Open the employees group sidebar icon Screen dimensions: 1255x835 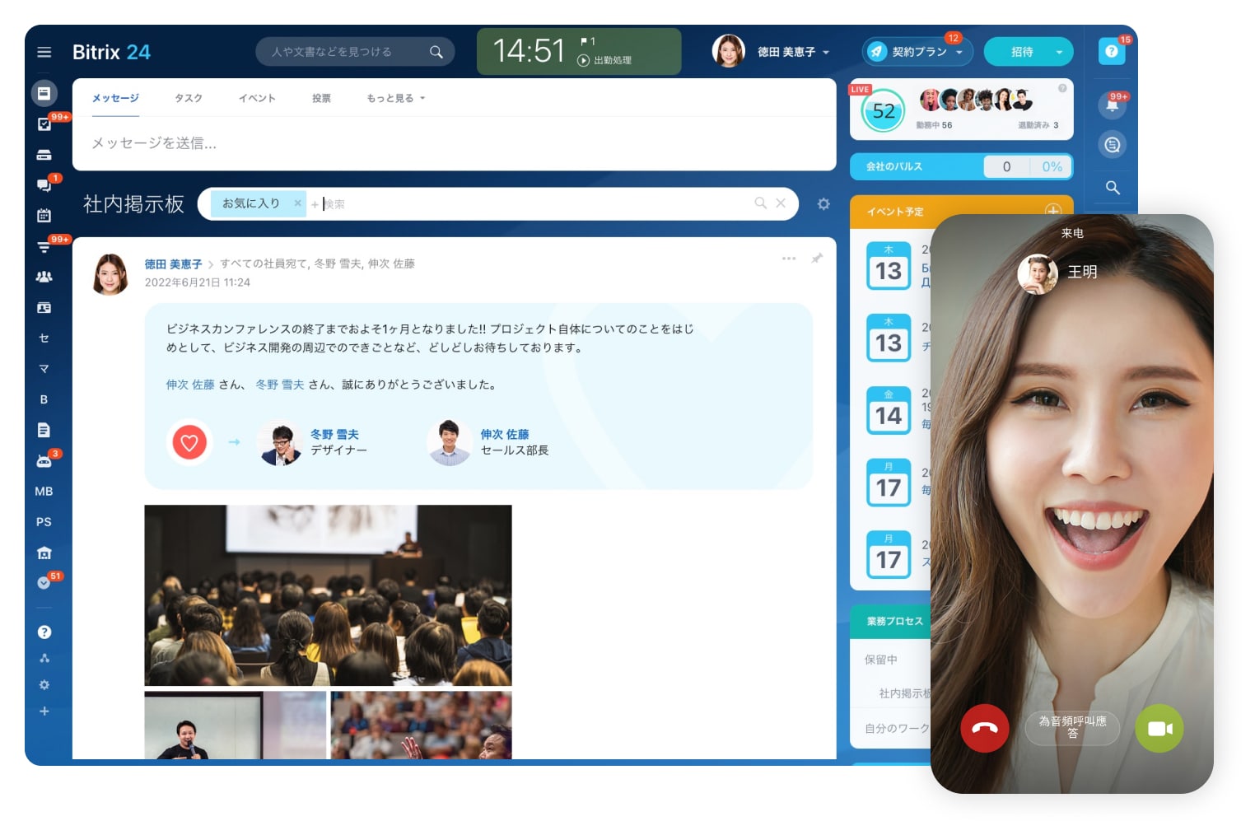tap(44, 277)
